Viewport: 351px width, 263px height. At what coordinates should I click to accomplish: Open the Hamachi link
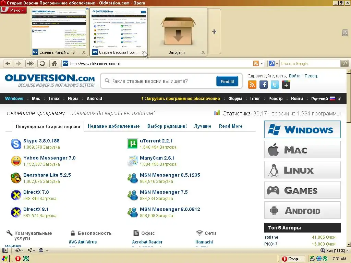pos(204,242)
